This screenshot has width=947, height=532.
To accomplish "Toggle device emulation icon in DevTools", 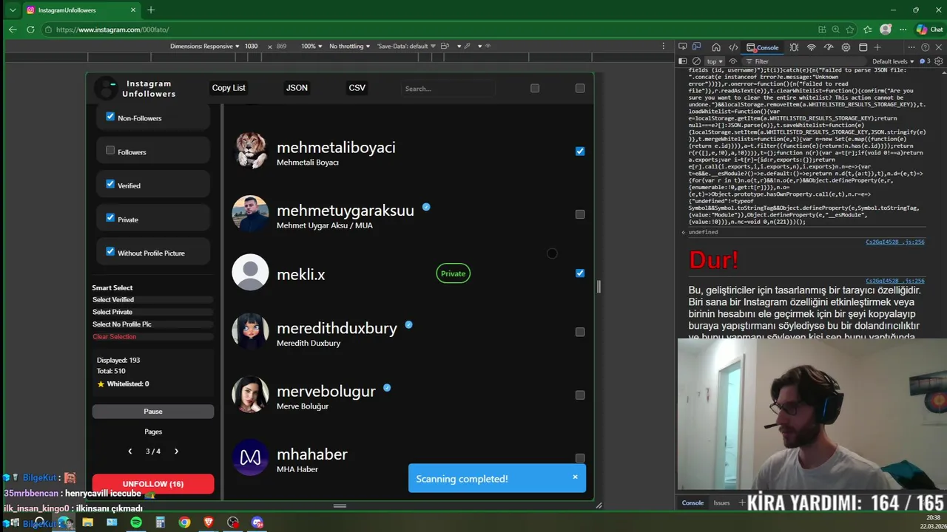I will [696, 47].
